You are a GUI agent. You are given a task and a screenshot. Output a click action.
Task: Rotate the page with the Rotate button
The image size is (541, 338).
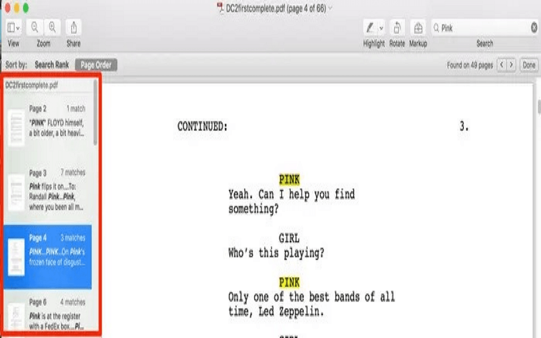[397, 28]
